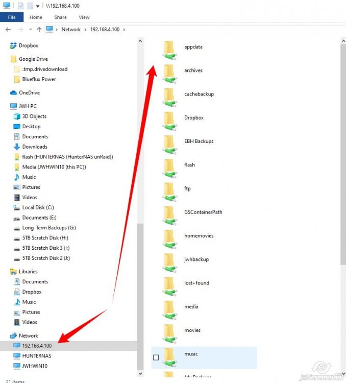Open the recent locations dropdown arrow
This screenshot has height=383, width=346.
pos(31,29)
